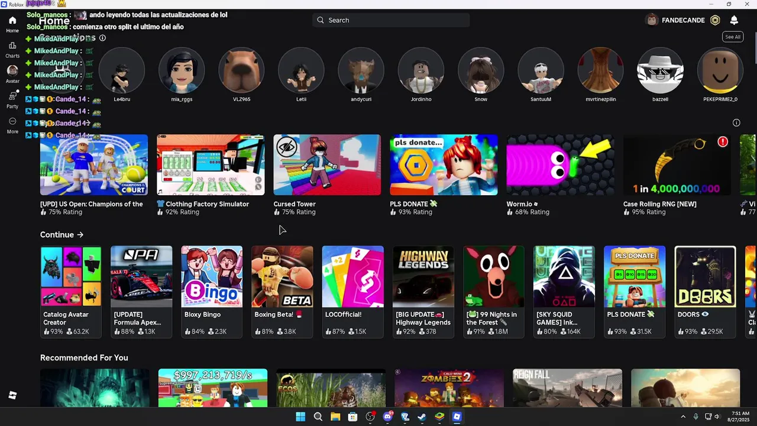
Task: Open Steam from taskbar
Action: click(422, 417)
